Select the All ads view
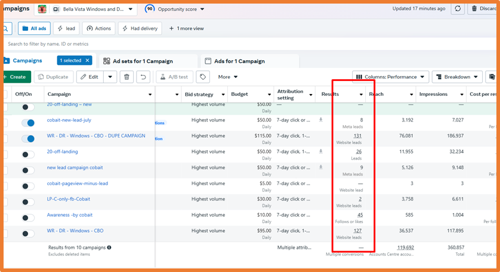Viewport: 500px width, 272px height. (34, 29)
